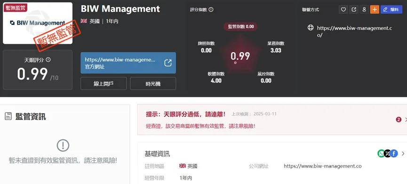Viewport: 407px width, 184px height.
Task: Click the 時光機 button
Action: (x=153, y=84)
